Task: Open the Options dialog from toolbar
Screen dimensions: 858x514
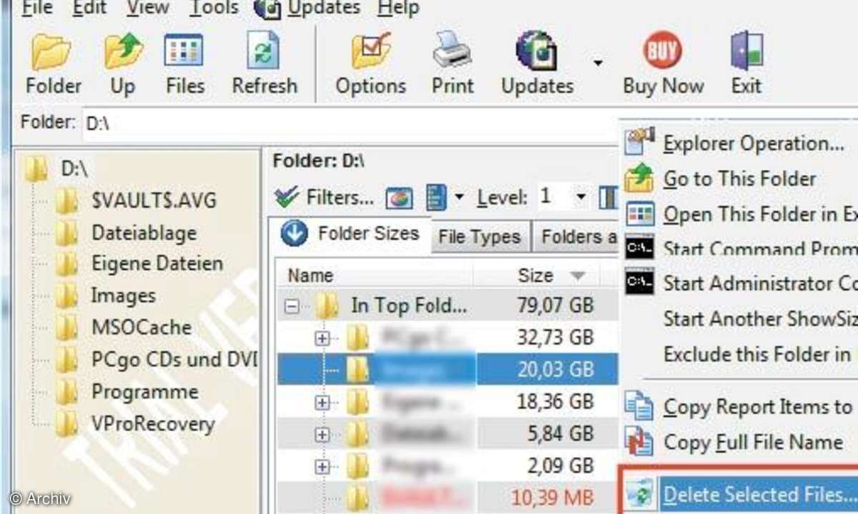Action: coord(370,53)
